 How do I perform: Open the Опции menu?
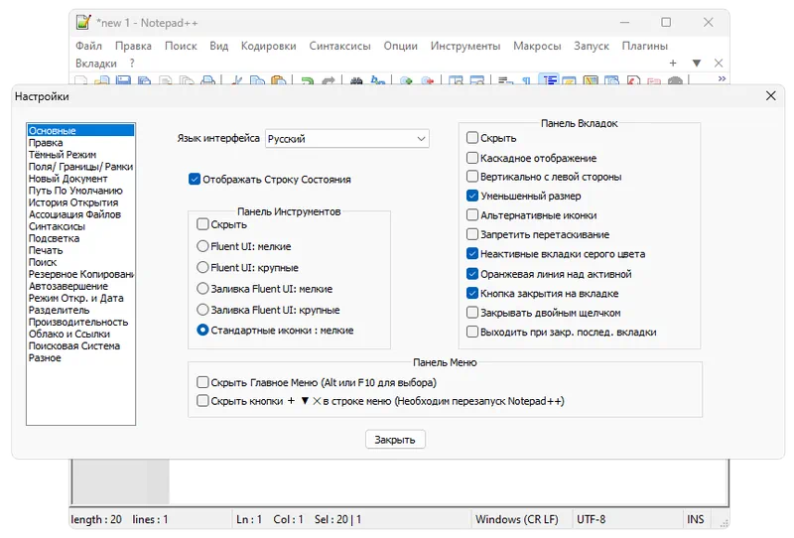(x=401, y=46)
